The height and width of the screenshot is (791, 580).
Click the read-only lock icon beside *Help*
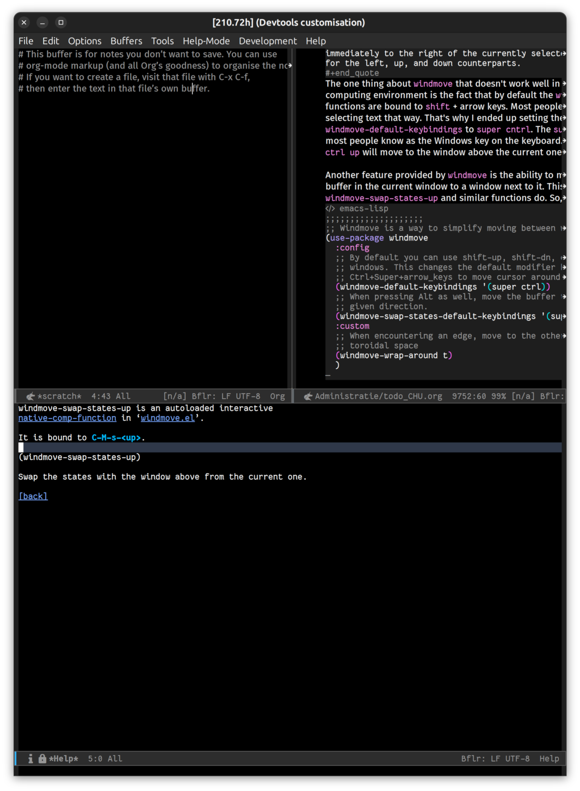(42, 758)
